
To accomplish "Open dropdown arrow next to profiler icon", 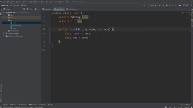I will coord(173,5).
